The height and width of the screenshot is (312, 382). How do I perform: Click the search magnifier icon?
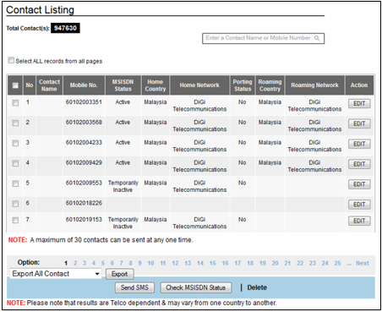[317, 38]
